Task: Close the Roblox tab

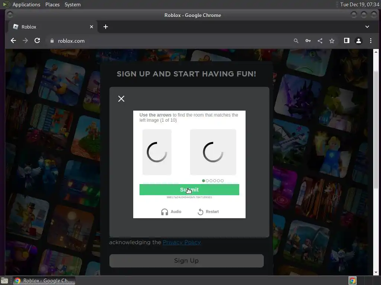Action: pos(92,27)
